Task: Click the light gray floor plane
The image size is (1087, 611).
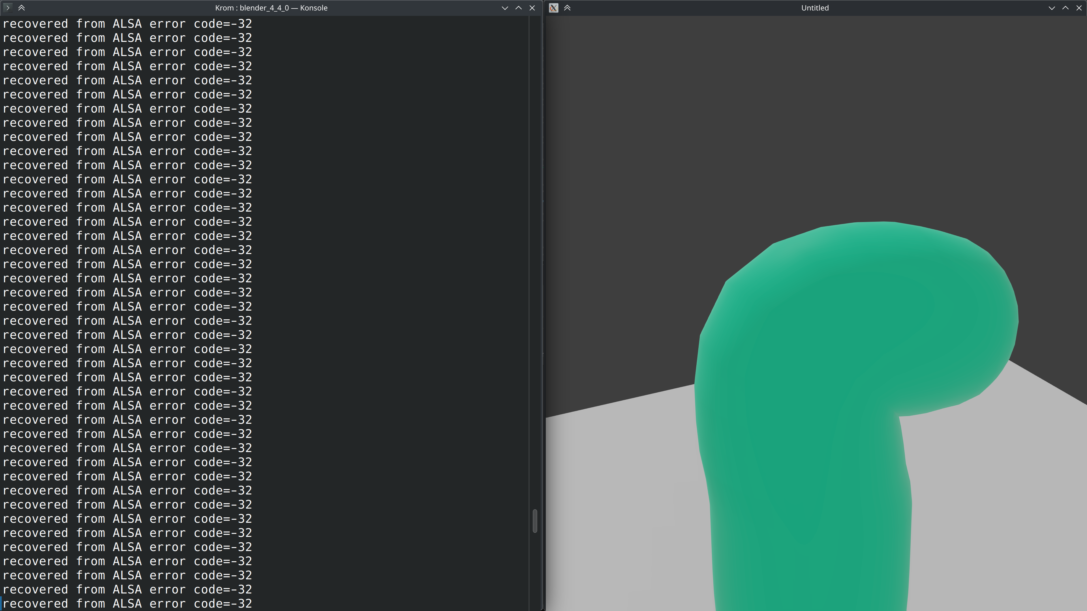Action: pos(624,506)
